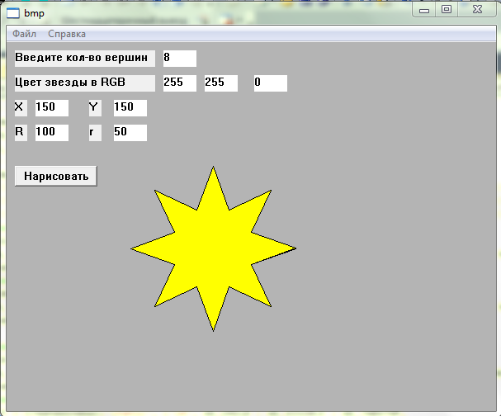This screenshot has height=416, width=501.
Task: Click the Введите кол-во вершин label
Action: 85,59
